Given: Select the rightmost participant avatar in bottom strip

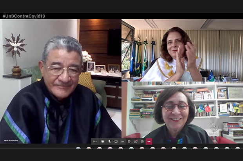Looking at the screenshot, I should [238, 148].
